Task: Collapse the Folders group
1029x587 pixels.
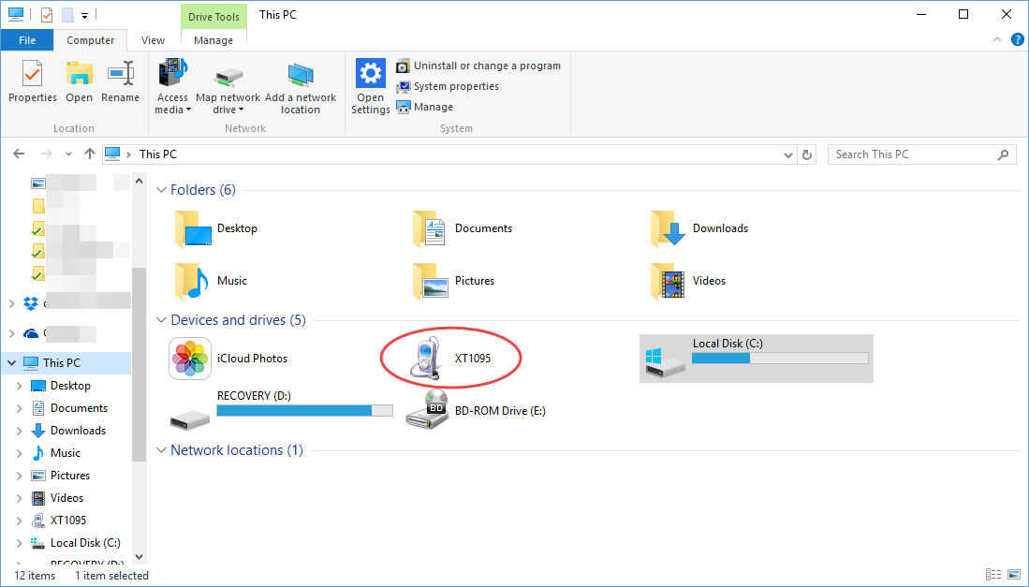Action: tap(162, 190)
